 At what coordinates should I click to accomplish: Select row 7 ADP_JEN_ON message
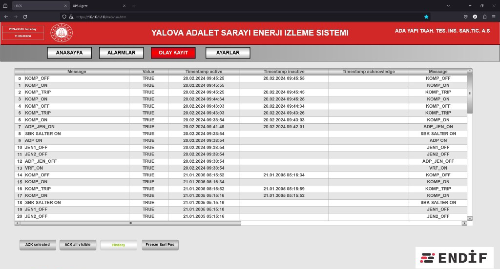[x=40, y=127]
